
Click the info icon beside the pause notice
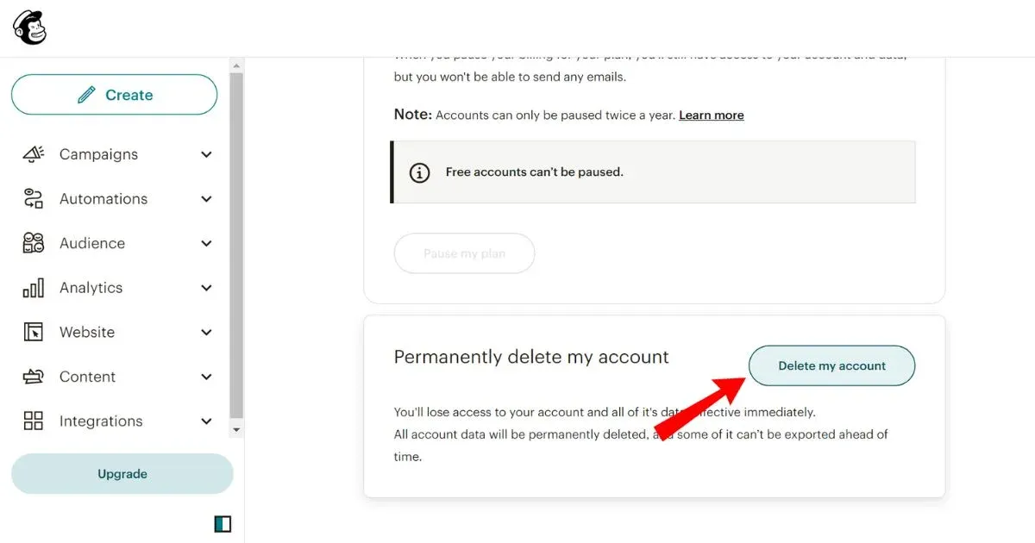[419, 172]
